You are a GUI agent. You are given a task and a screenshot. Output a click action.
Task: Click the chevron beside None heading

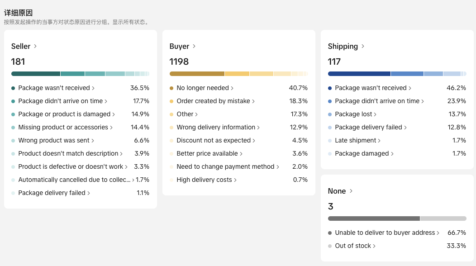[351, 191]
